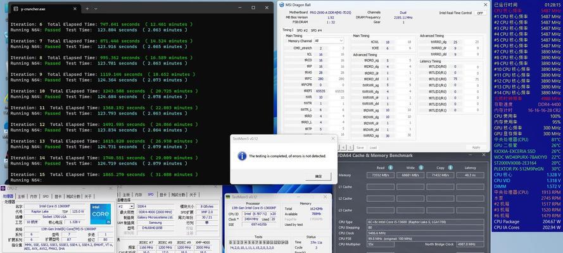Click the Iteration: 6 line in y-cruncher

click(101, 25)
